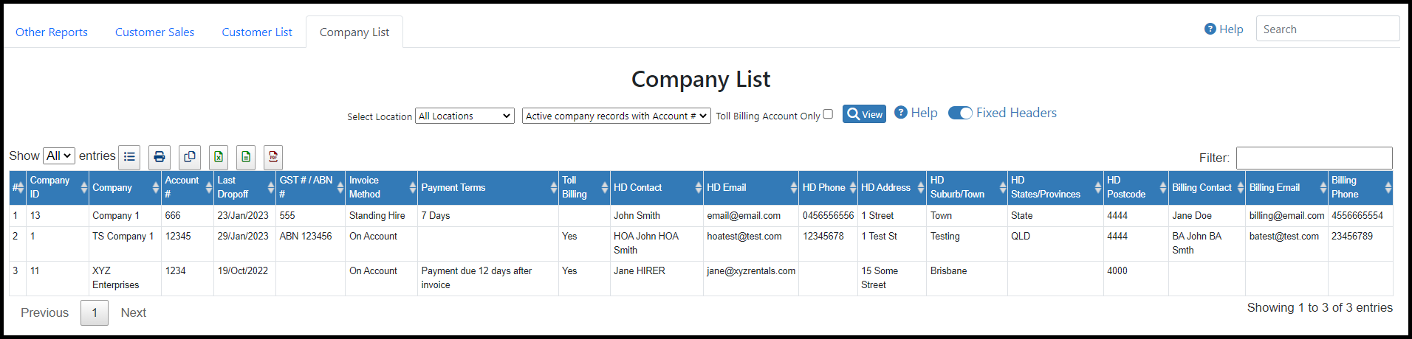The image size is (1412, 339).
Task: Export table to Excel
Action: 219,157
